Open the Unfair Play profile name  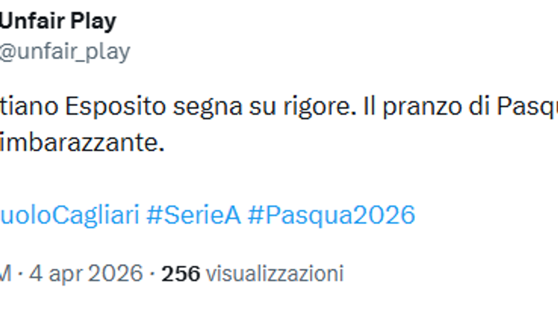point(58,21)
